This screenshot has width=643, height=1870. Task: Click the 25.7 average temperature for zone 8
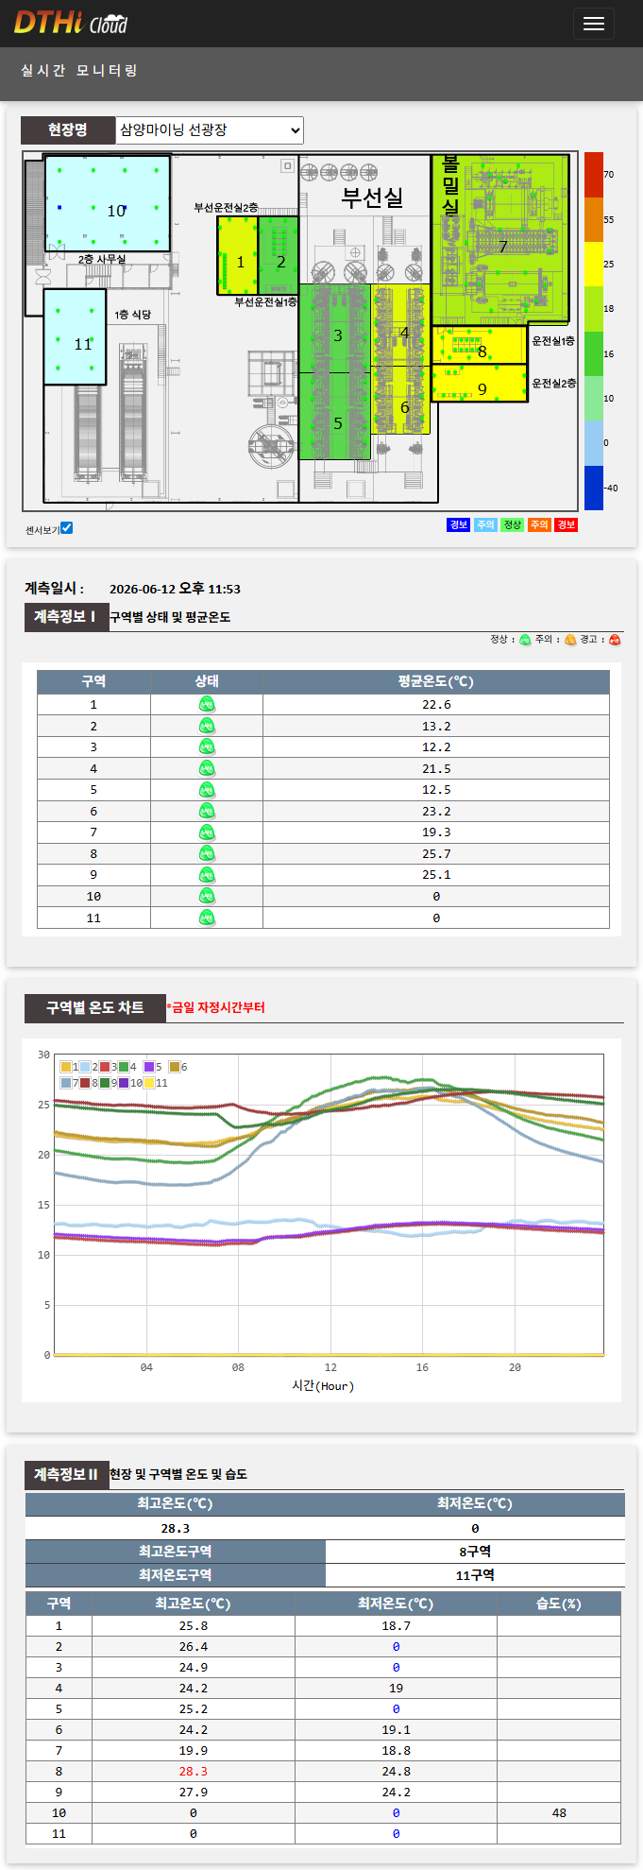(436, 854)
